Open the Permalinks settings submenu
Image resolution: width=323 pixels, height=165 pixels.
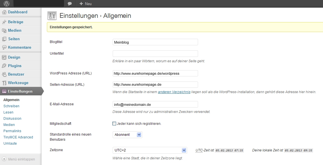pyautogui.click(x=12, y=131)
